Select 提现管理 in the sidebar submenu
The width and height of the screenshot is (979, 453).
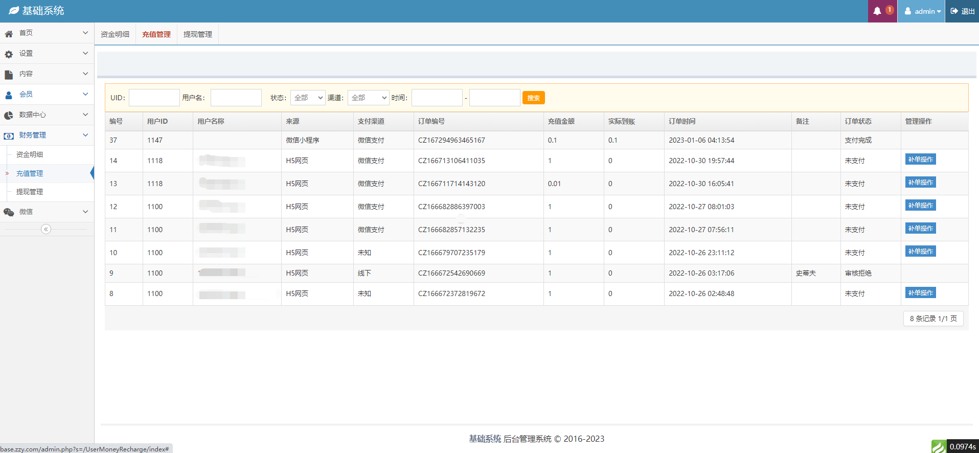coord(30,192)
